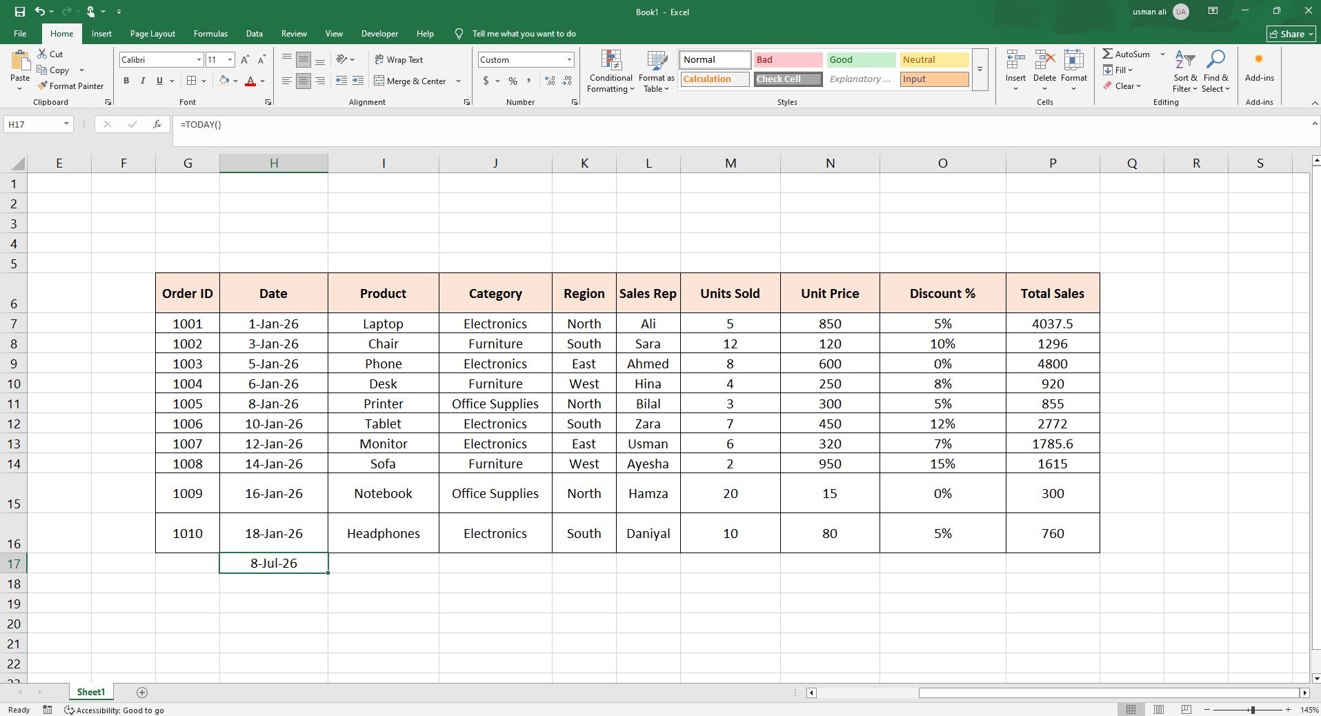This screenshot has width=1321, height=716.
Task: Open Find & Select options
Action: 1215,71
